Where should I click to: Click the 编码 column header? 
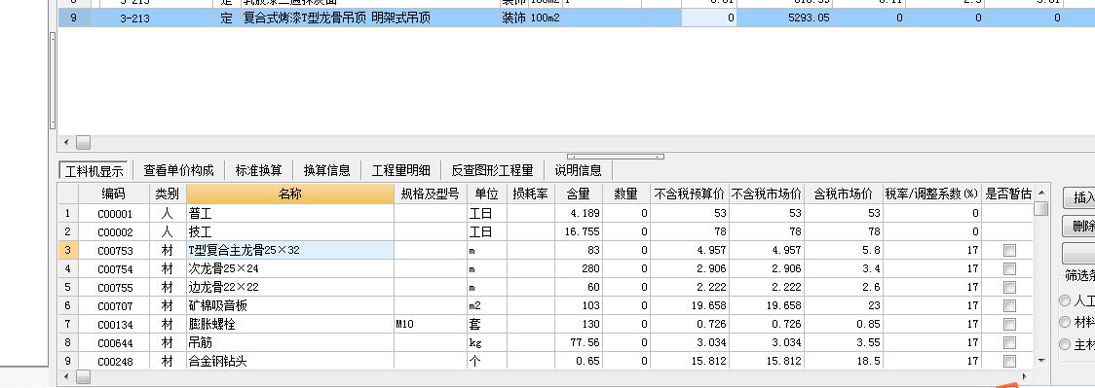pyautogui.click(x=113, y=194)
